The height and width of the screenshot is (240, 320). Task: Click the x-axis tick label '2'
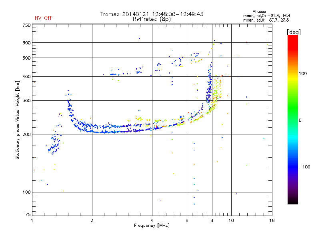[92, 220]
